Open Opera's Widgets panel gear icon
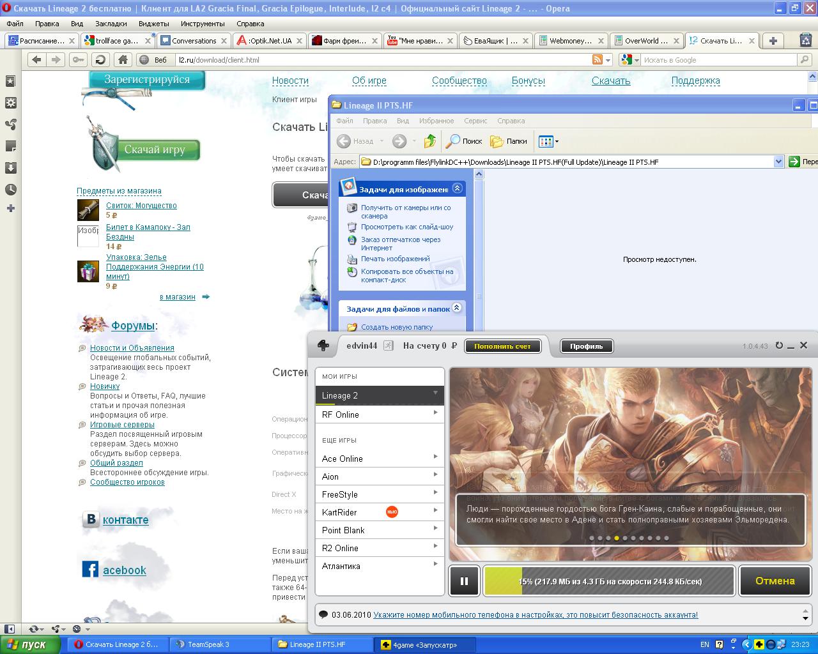Screen dimensions: 818x654 point(10,103)
